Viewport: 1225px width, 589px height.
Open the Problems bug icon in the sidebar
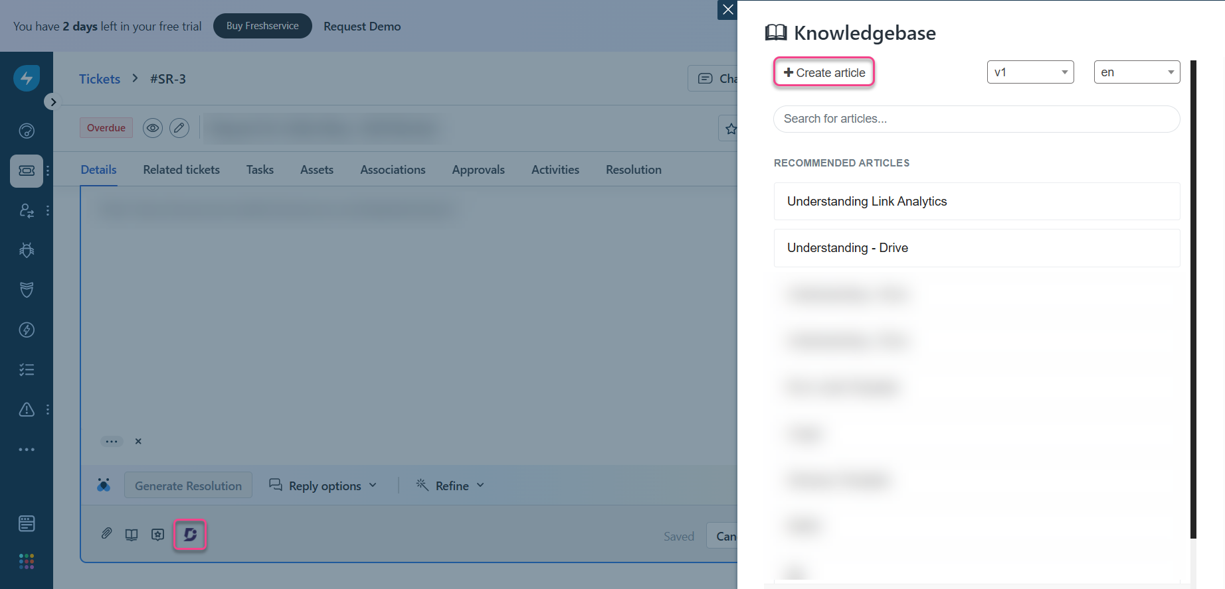tap(27, 250)
